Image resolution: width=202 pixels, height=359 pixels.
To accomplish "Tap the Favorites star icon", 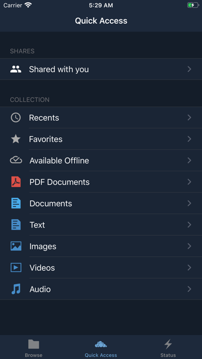I will click(16, 139).
